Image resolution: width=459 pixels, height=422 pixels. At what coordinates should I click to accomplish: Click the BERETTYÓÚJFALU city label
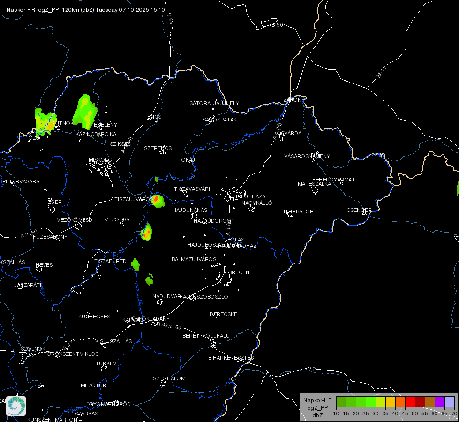pos(206,336)
